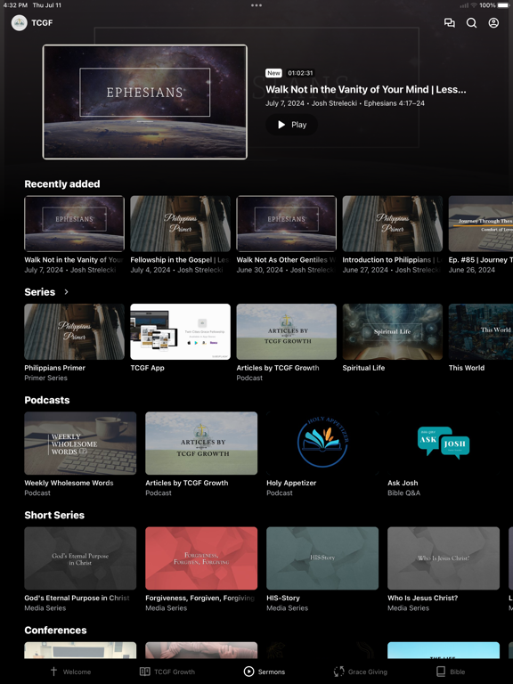
Task: Tap the Short Series heading
Action: tap(54, 515)
